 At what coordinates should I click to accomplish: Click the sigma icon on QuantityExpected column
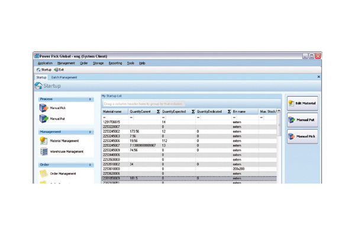(x=193, y=112)
